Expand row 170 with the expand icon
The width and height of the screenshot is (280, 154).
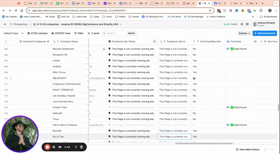pyautogui.click(x=11, y=78)
